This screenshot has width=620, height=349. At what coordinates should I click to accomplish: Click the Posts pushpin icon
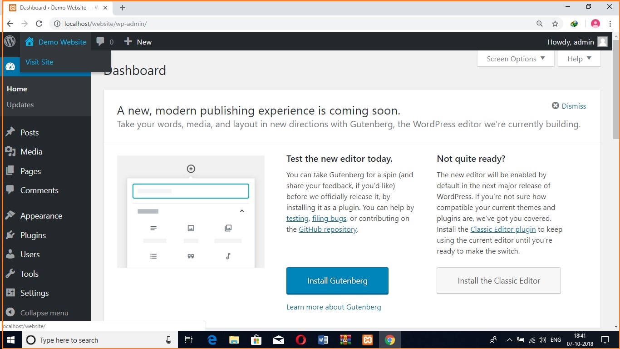10,132
